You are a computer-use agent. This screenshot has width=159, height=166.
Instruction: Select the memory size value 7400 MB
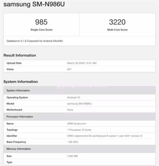(x=72, y=156)
